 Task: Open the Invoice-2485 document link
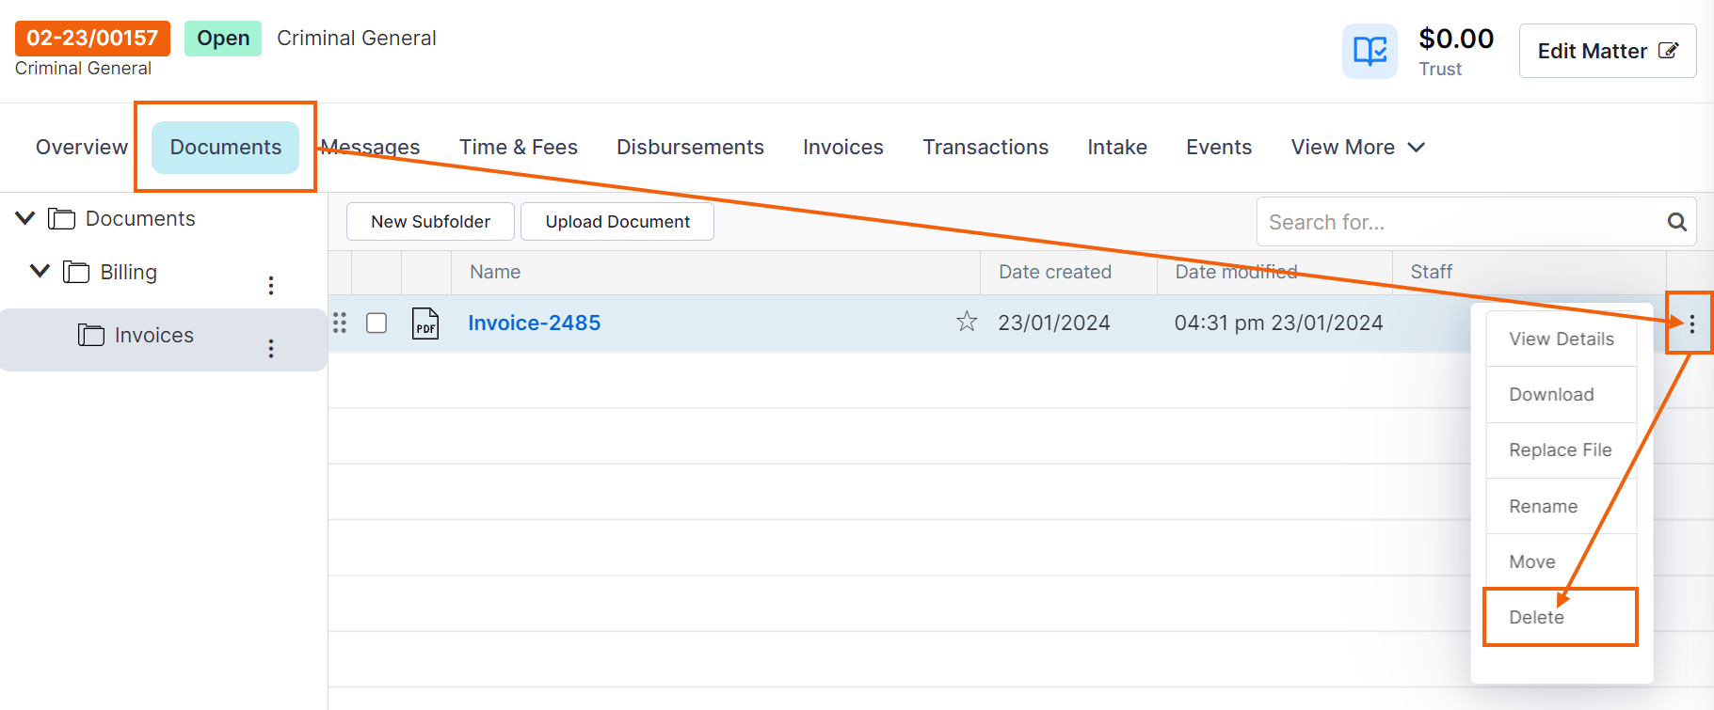point(534,323)
